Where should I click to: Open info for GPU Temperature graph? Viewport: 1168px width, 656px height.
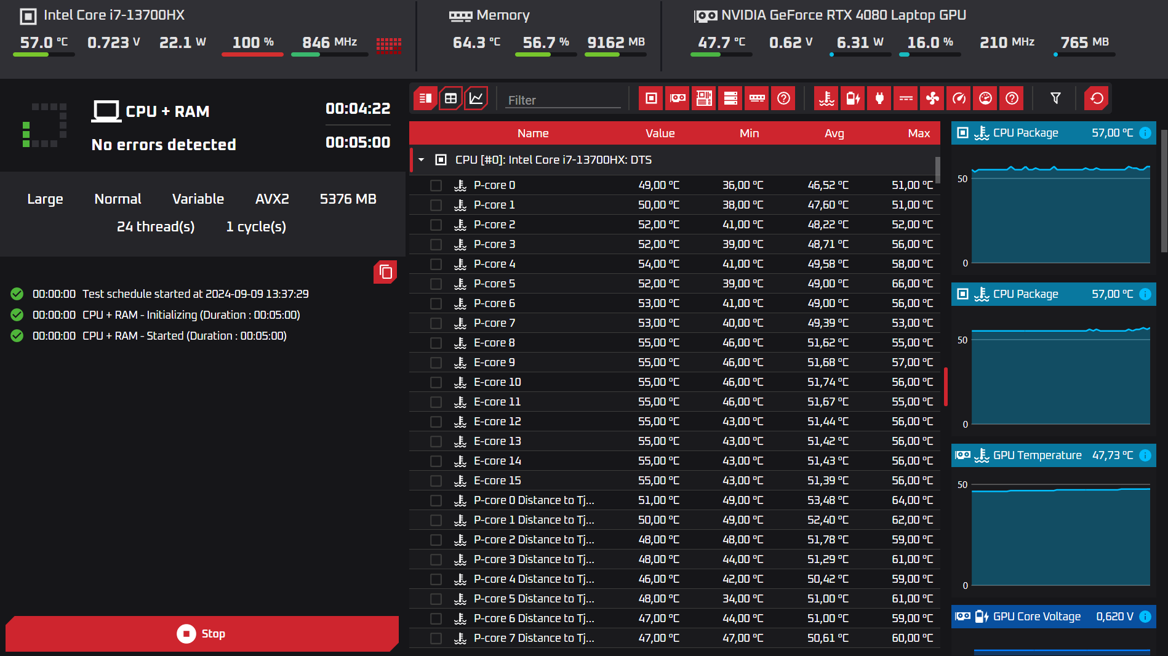pos(1145,455)
